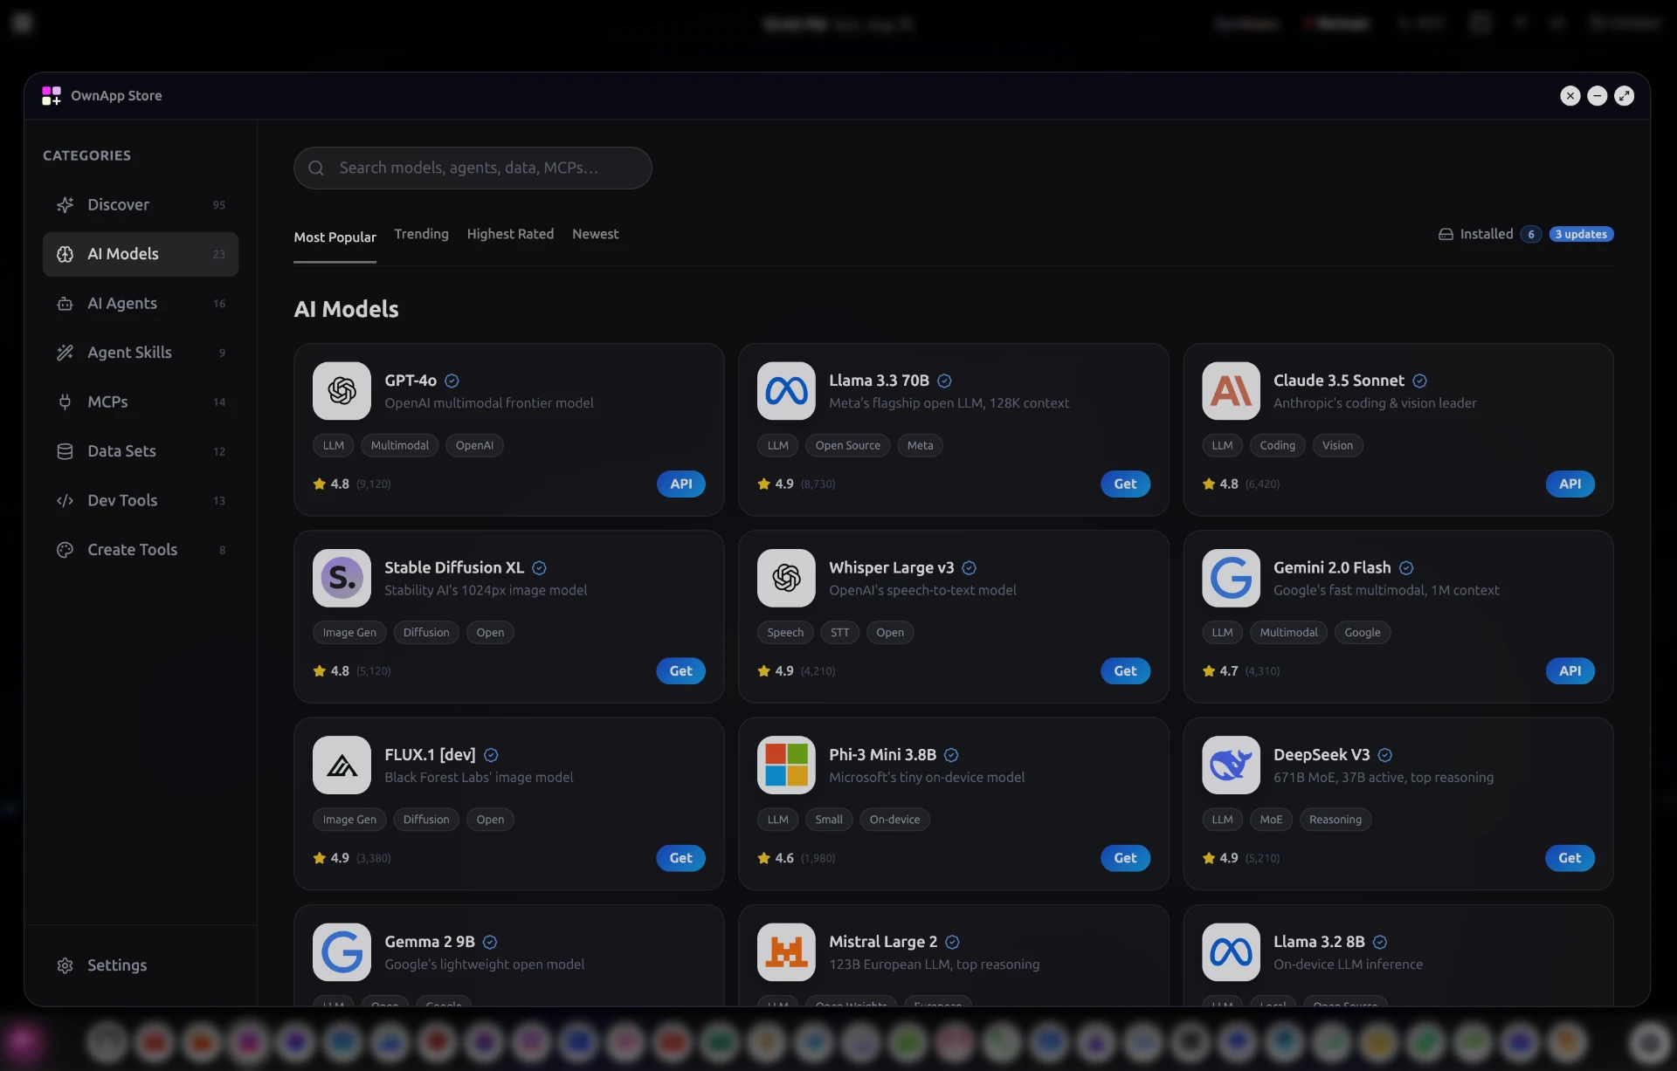Viewport: 1677px width, 1071px height.
Task: Switch to the Newest tab
Action: pyautogui.click(x=595, y=234)
